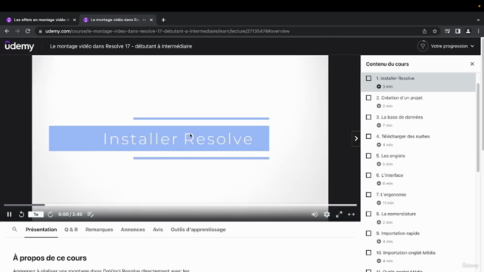Switch to Outils d'apprentissage tab
The height and width of the screenshot is (272, 484).
point(198,230)
